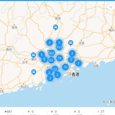
Task: Tap the bus marker south of 云浮
Action: [34, 72]
